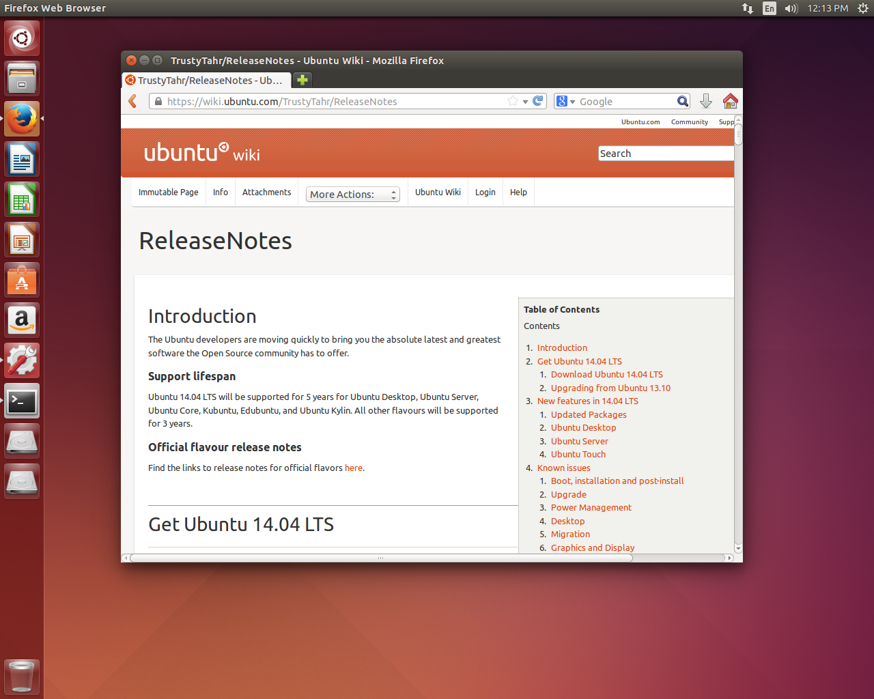Open Ubuntu Software Center in launcher

click(22, 280)
